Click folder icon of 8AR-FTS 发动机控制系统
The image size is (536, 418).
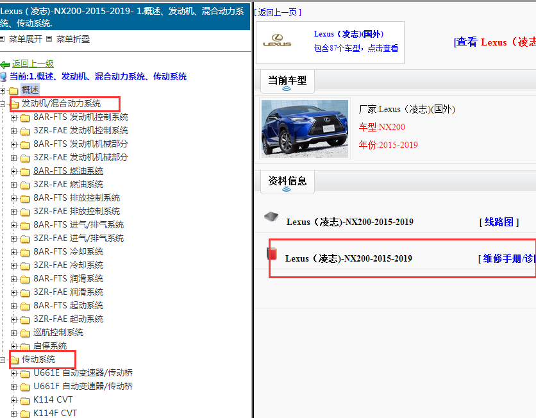(25, 118)
